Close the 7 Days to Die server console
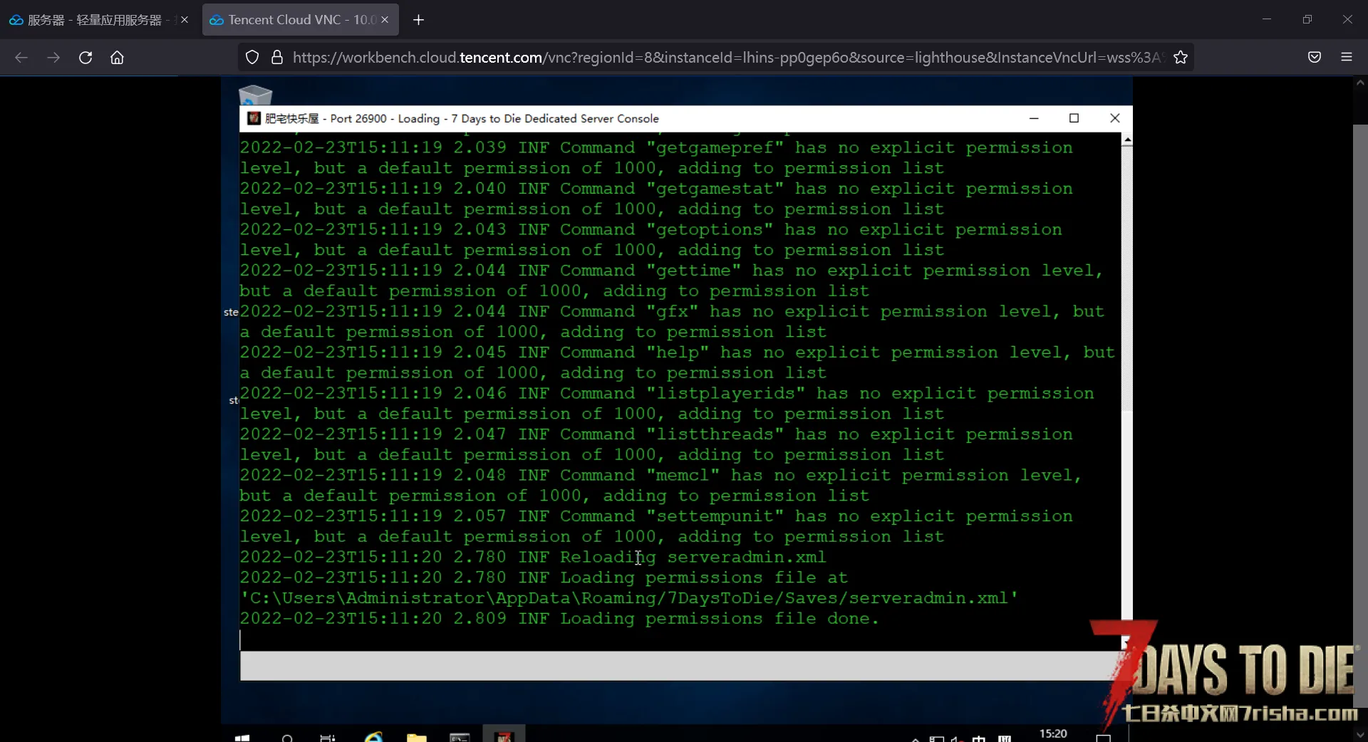This screenshot has height=742, width=1368. 1115,118
